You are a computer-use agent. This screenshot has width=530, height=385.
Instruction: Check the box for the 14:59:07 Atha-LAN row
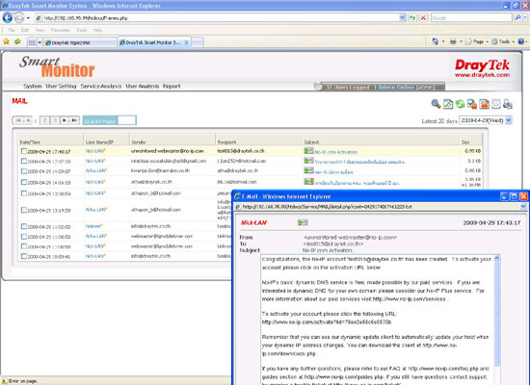point(24,171)
